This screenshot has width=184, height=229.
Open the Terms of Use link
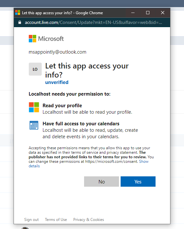point(56,220)
